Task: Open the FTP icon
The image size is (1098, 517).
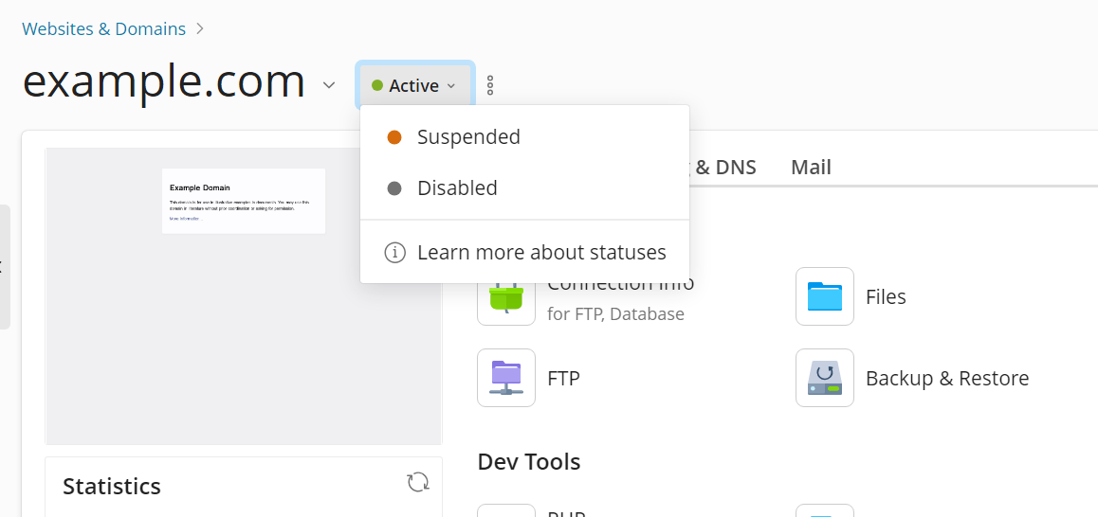Action: point(505,378)
